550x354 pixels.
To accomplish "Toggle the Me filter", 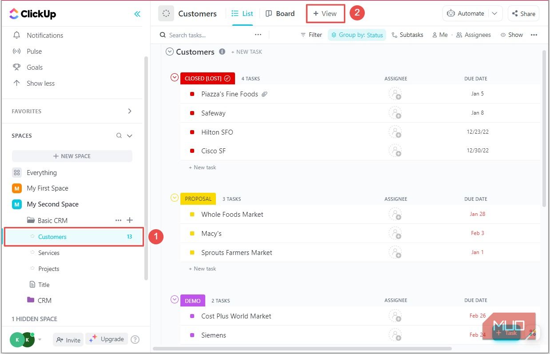I will (x=440, y=35).
